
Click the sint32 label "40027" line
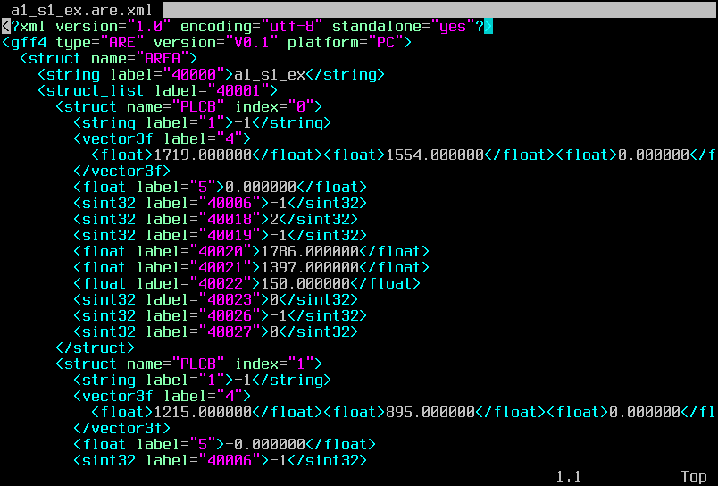coord(216,331)
